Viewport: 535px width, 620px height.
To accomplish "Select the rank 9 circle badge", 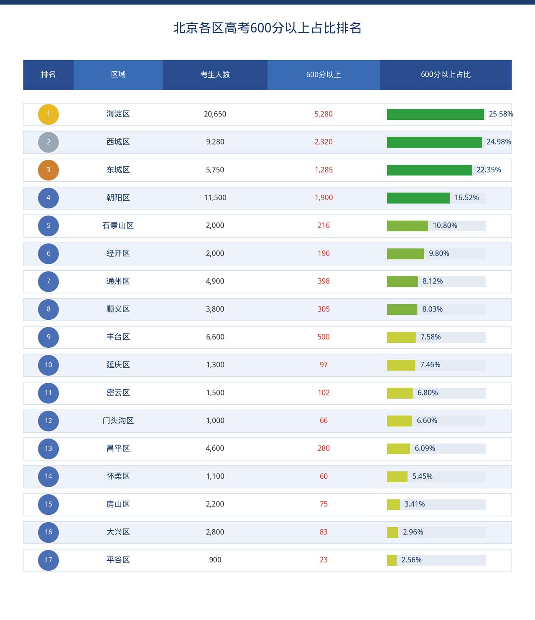I will [x=48, y=337].
